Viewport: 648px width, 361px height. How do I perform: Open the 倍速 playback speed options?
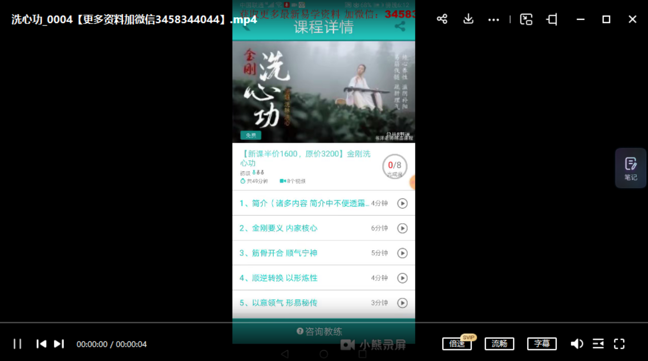[457, 343]
